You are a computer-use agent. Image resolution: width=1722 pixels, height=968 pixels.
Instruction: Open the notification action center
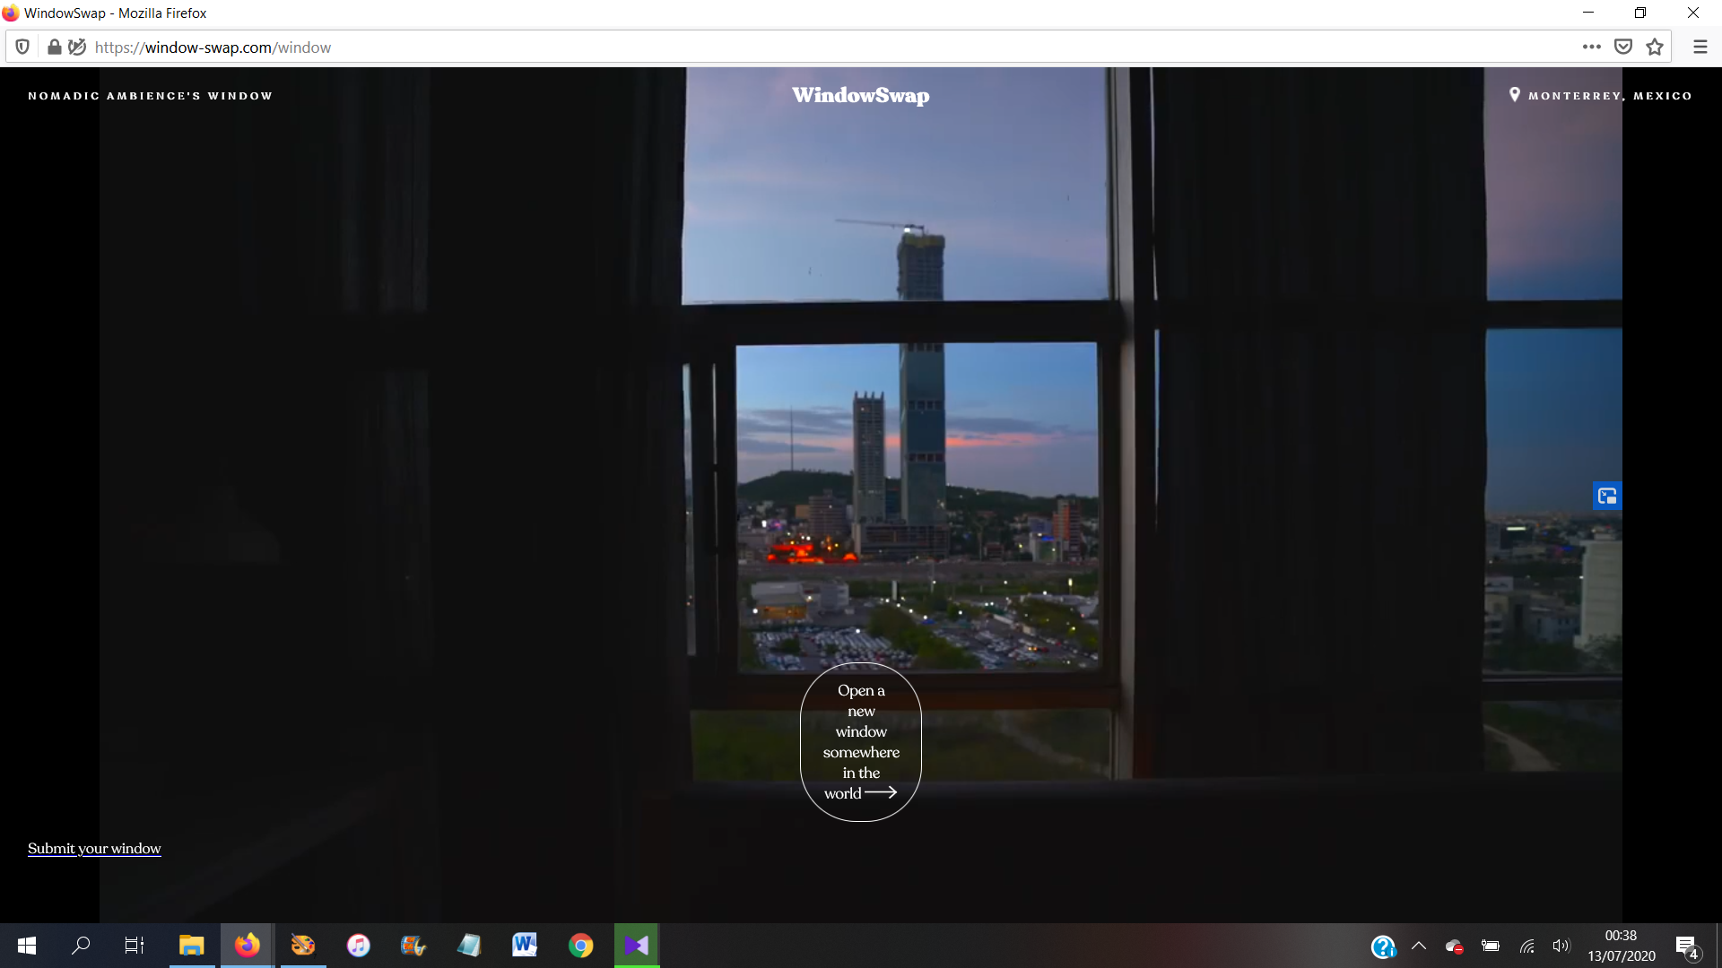point(1687,946)
